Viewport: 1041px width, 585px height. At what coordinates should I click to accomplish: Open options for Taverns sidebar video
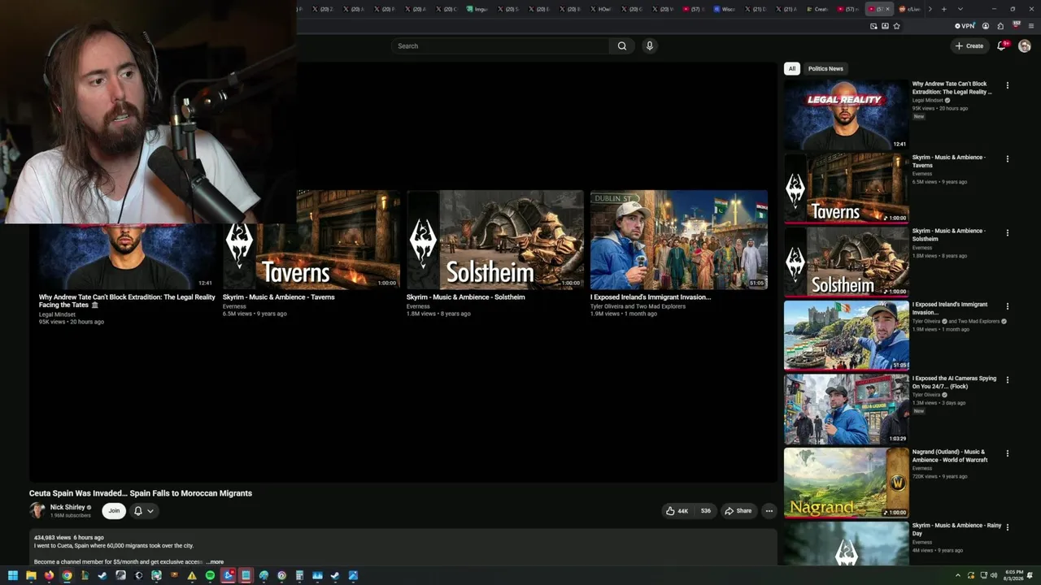pyautogui.click(x=1008, y=159)
